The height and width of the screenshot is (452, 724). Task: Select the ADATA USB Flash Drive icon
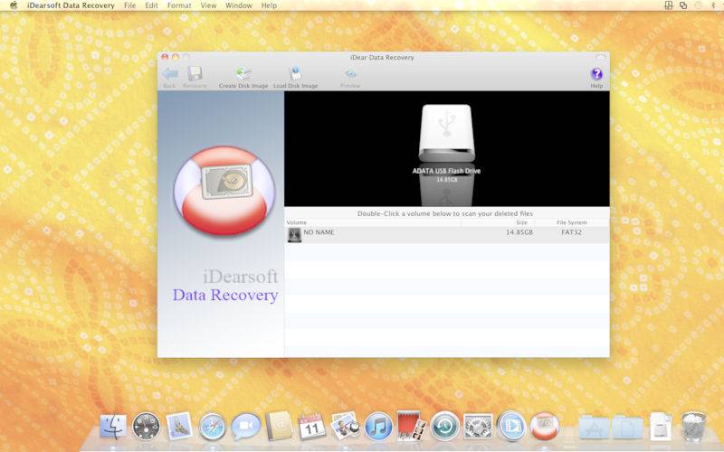tap(446, 133)
